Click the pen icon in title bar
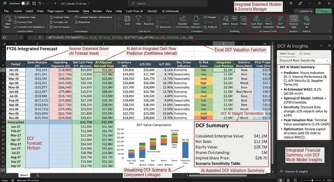 pyautogui.click(x=300, y=3)
